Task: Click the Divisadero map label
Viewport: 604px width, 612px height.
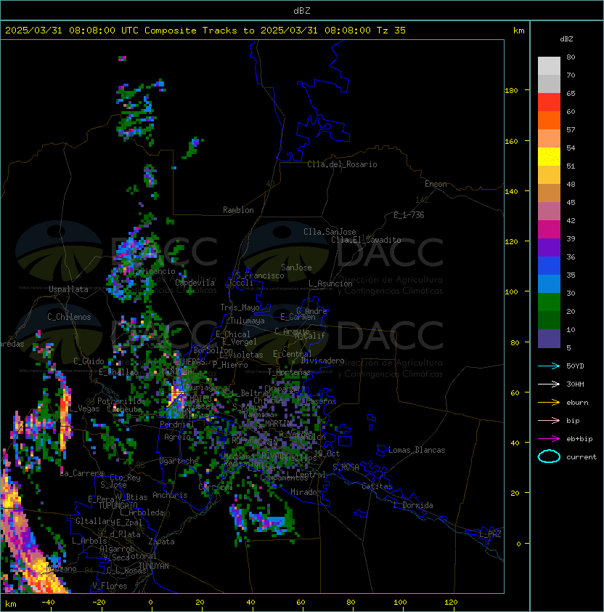Action: [323, 361]
